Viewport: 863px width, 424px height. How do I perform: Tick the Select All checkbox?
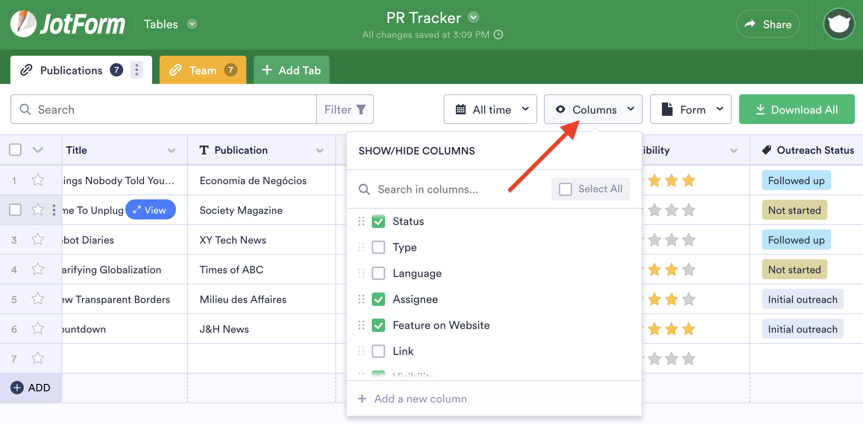565,189
